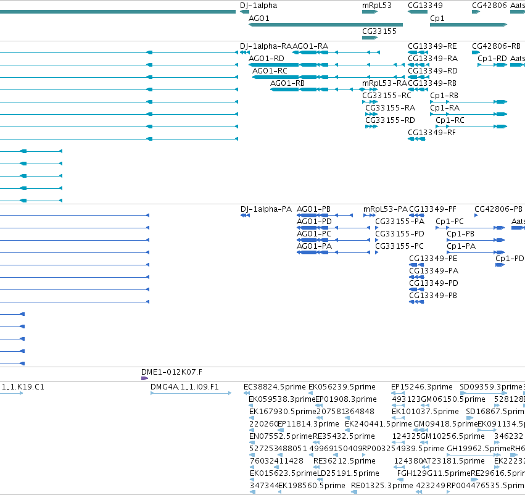This screenshot has width=525, height=495.
Task: Click the DMG4A.1_1.I09.F1 feature label
Action: pyautogui.click(x=184, y=387)
